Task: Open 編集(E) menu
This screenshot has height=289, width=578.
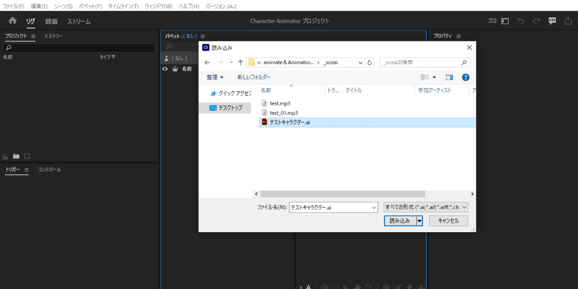Action: click(39, 6)
